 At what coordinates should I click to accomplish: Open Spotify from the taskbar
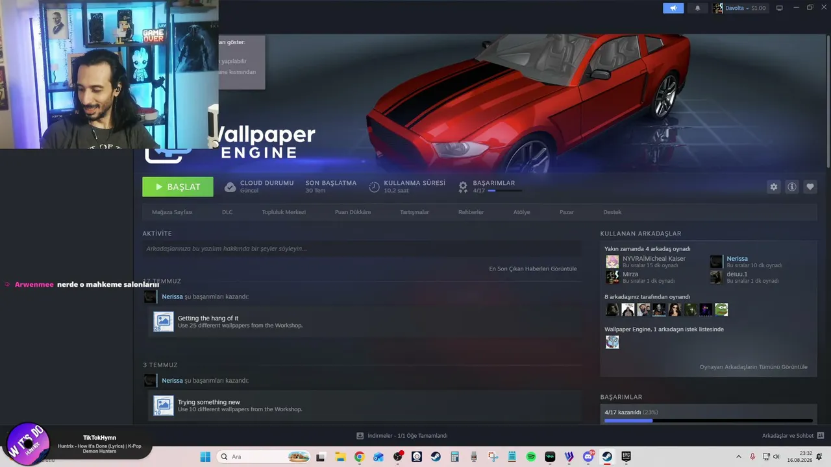531,457
